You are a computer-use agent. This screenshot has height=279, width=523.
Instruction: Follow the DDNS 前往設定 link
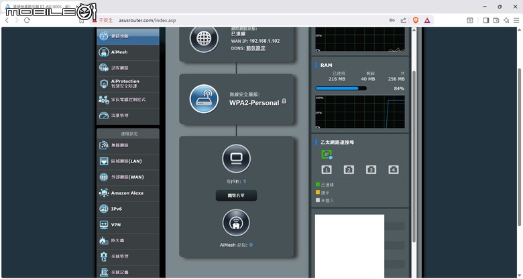click(256, 48)
